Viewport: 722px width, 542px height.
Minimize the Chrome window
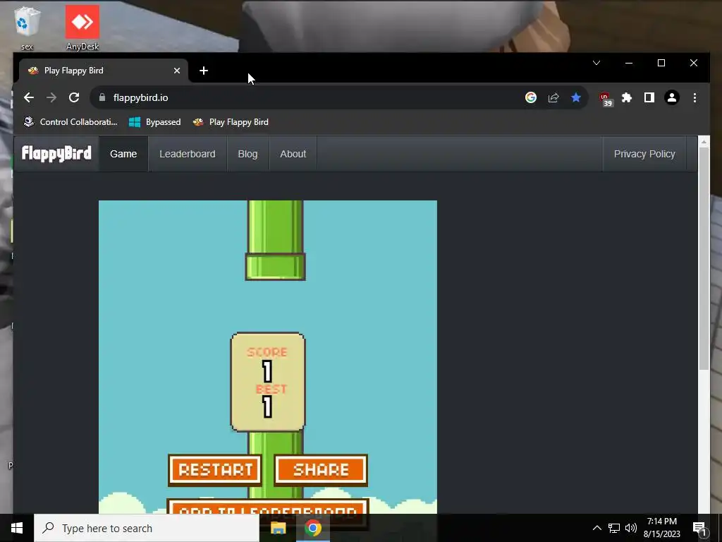(x=628, y=63)
